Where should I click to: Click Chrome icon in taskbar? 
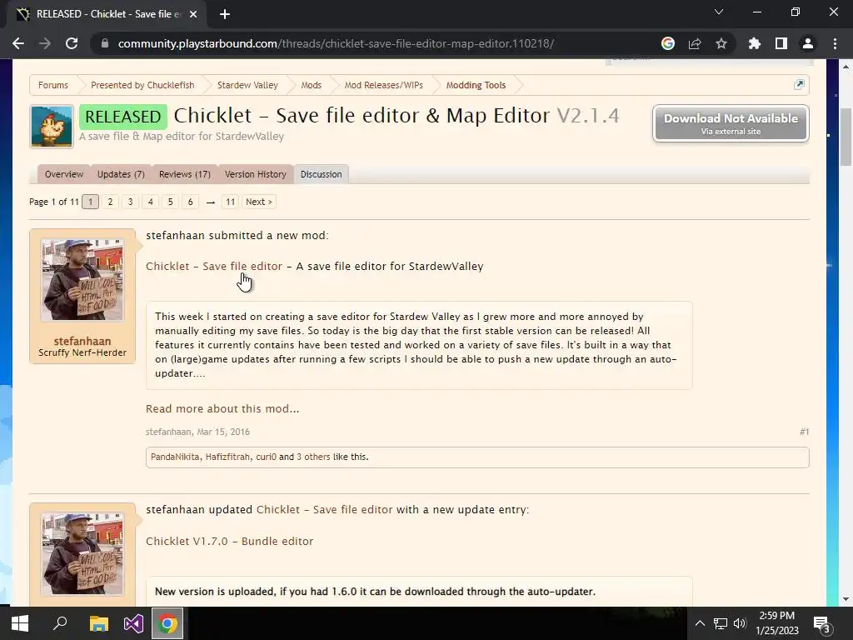point(167,623)
